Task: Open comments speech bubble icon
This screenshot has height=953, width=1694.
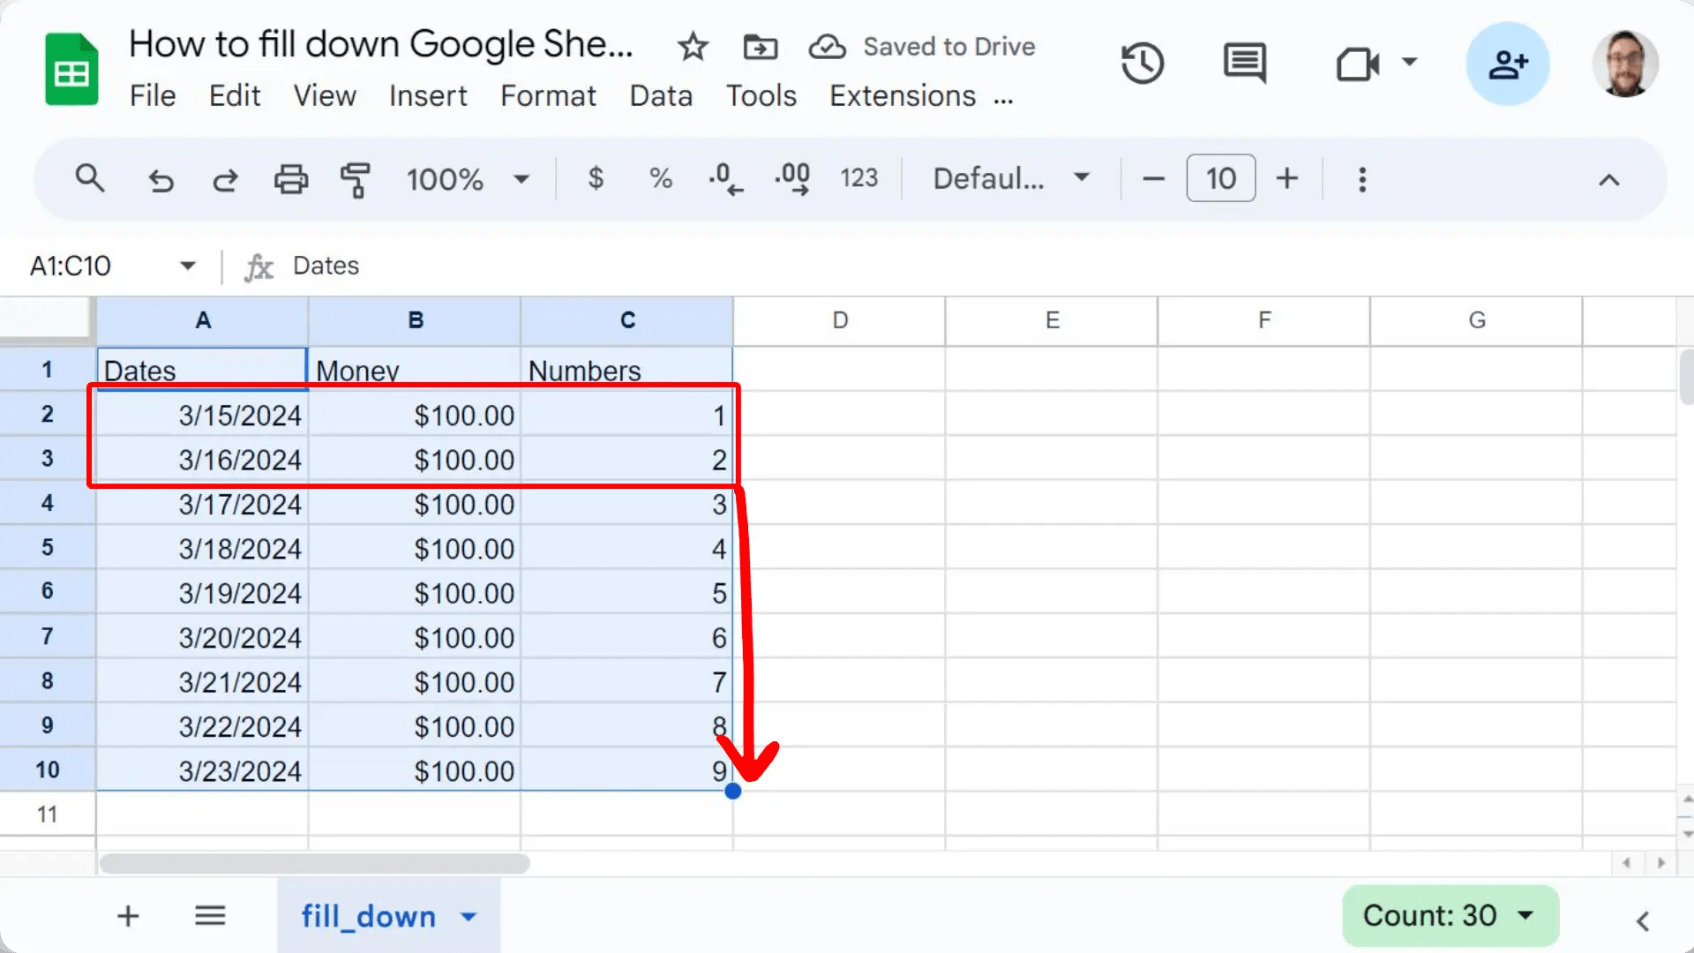Action: tap(1244, 64)
